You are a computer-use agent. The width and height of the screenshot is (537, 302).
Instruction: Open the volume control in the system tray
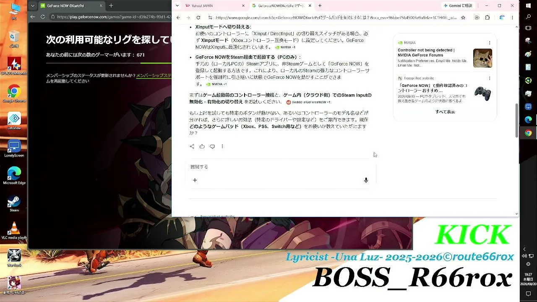[524, 256]
